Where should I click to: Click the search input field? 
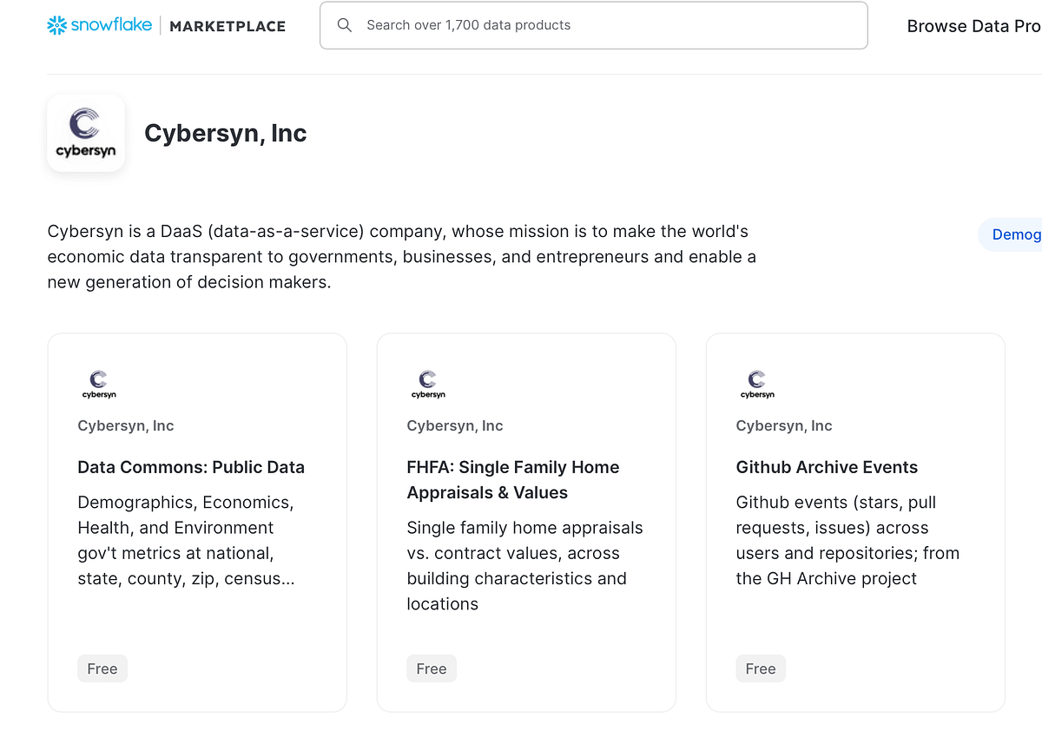593,25
